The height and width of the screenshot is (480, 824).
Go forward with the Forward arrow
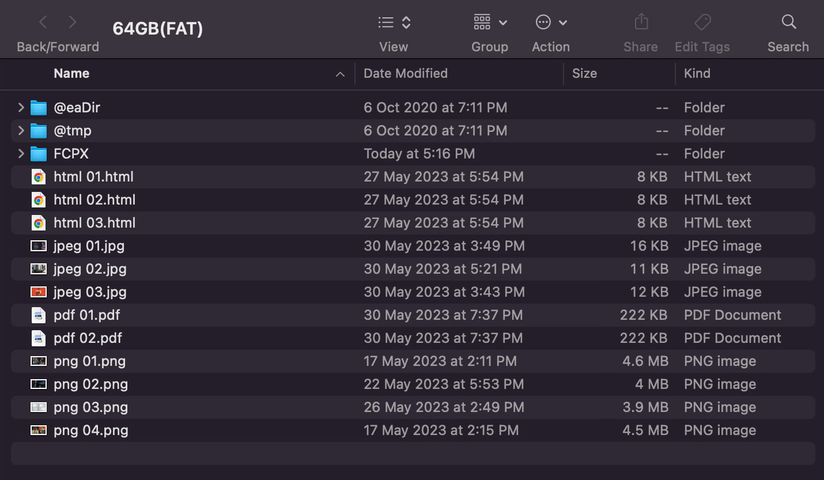(72, 22)
